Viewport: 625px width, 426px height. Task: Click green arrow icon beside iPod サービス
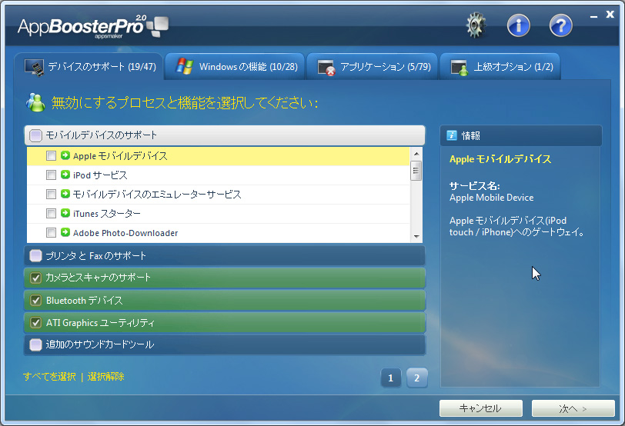(65, 175)
